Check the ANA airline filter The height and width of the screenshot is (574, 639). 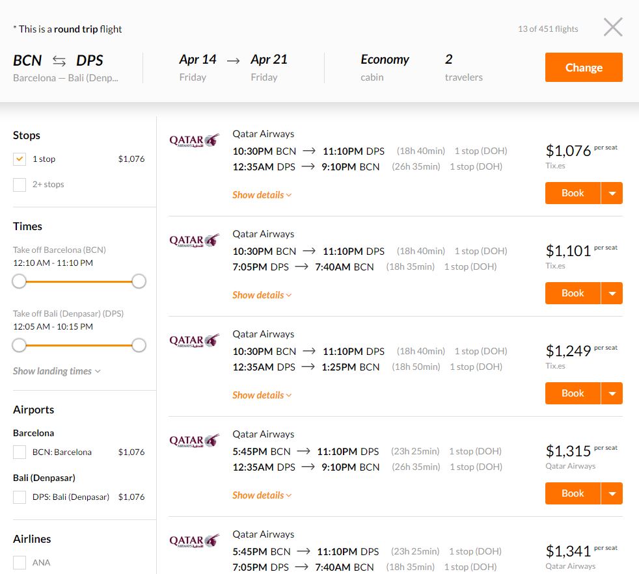point(20,562)
